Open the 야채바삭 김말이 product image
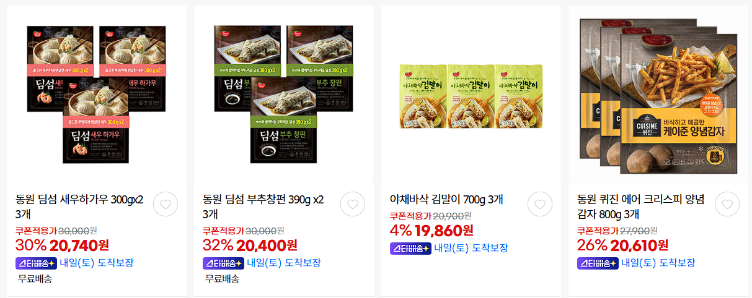This screenshot has height=298, width=752. point(471,96)
